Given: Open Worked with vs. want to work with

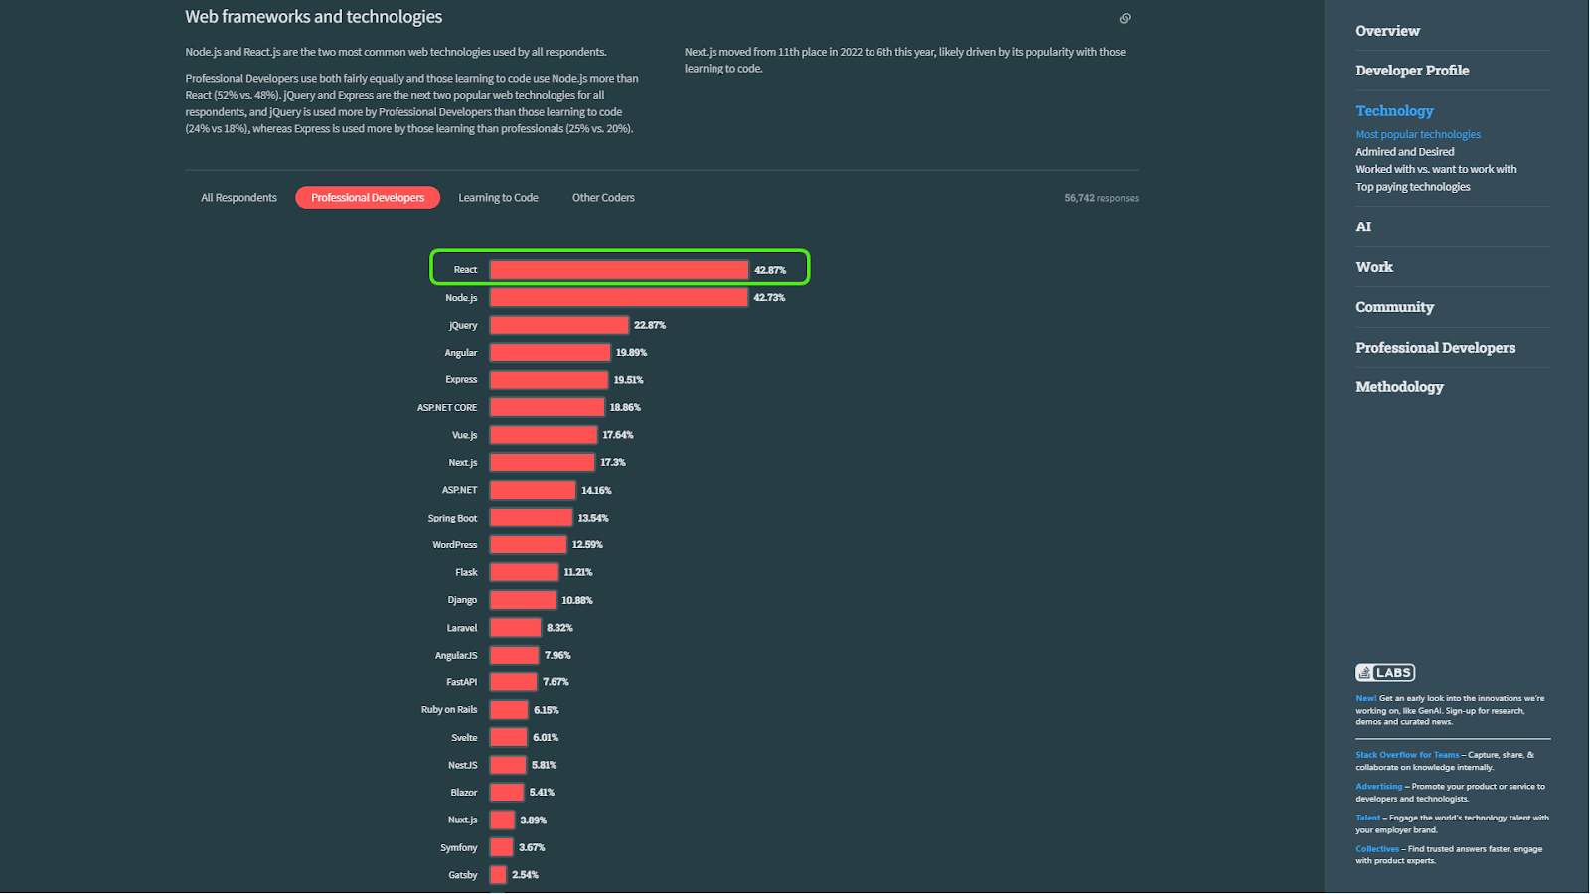Looking at the screenshot, I should pos(1436,169).
